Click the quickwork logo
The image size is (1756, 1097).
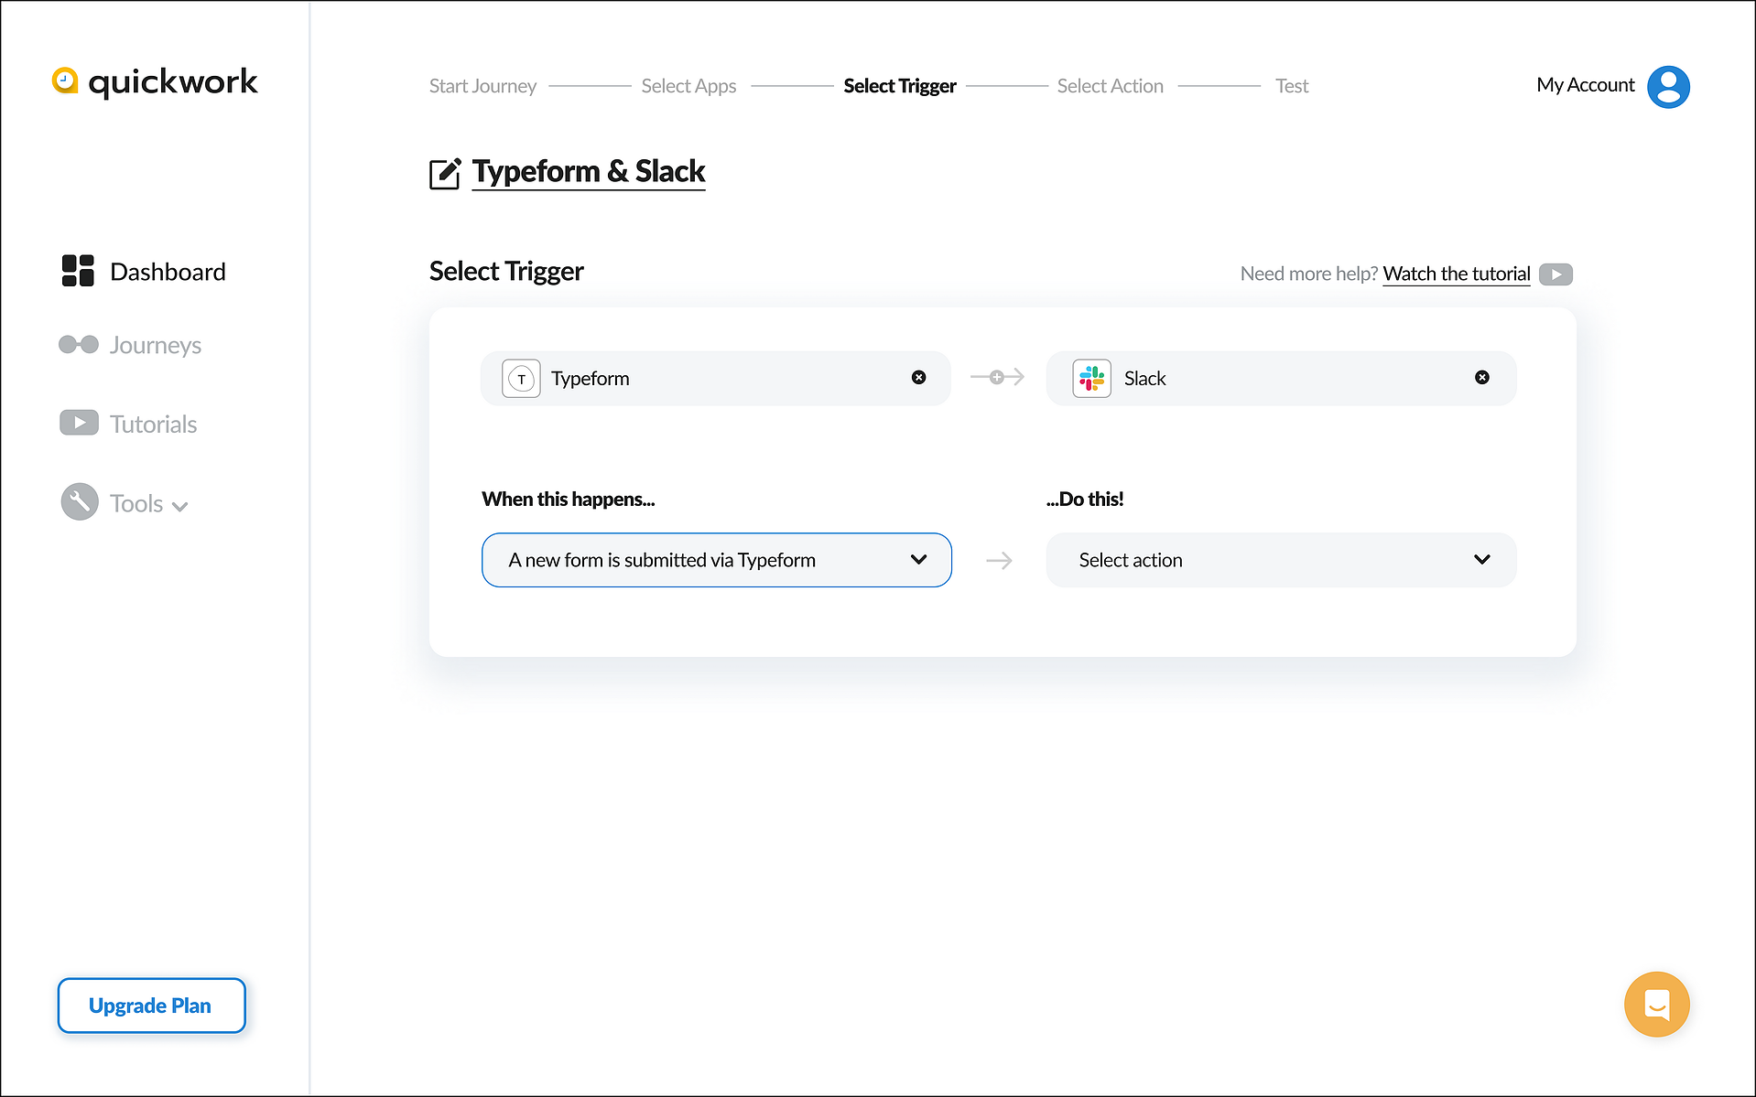coord(155,81)
